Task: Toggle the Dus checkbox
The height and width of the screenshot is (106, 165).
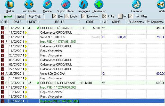Action: [55, 16]
